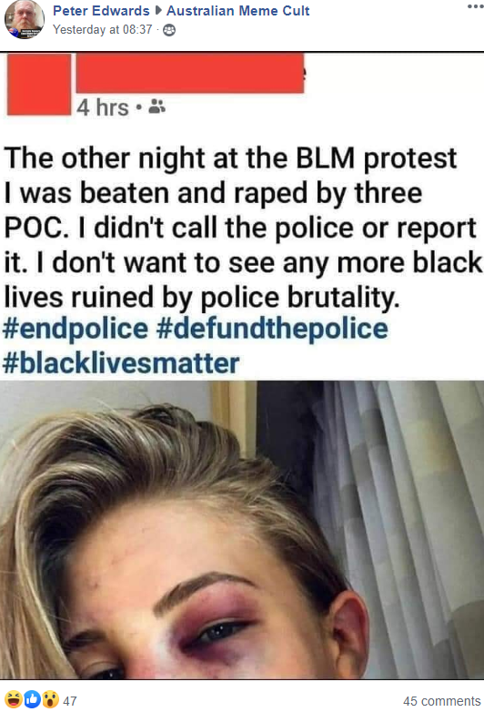This screenshot has width=484, height=712.
Task: Open the attached photo in the post
Action: click(x=242, y=530)
